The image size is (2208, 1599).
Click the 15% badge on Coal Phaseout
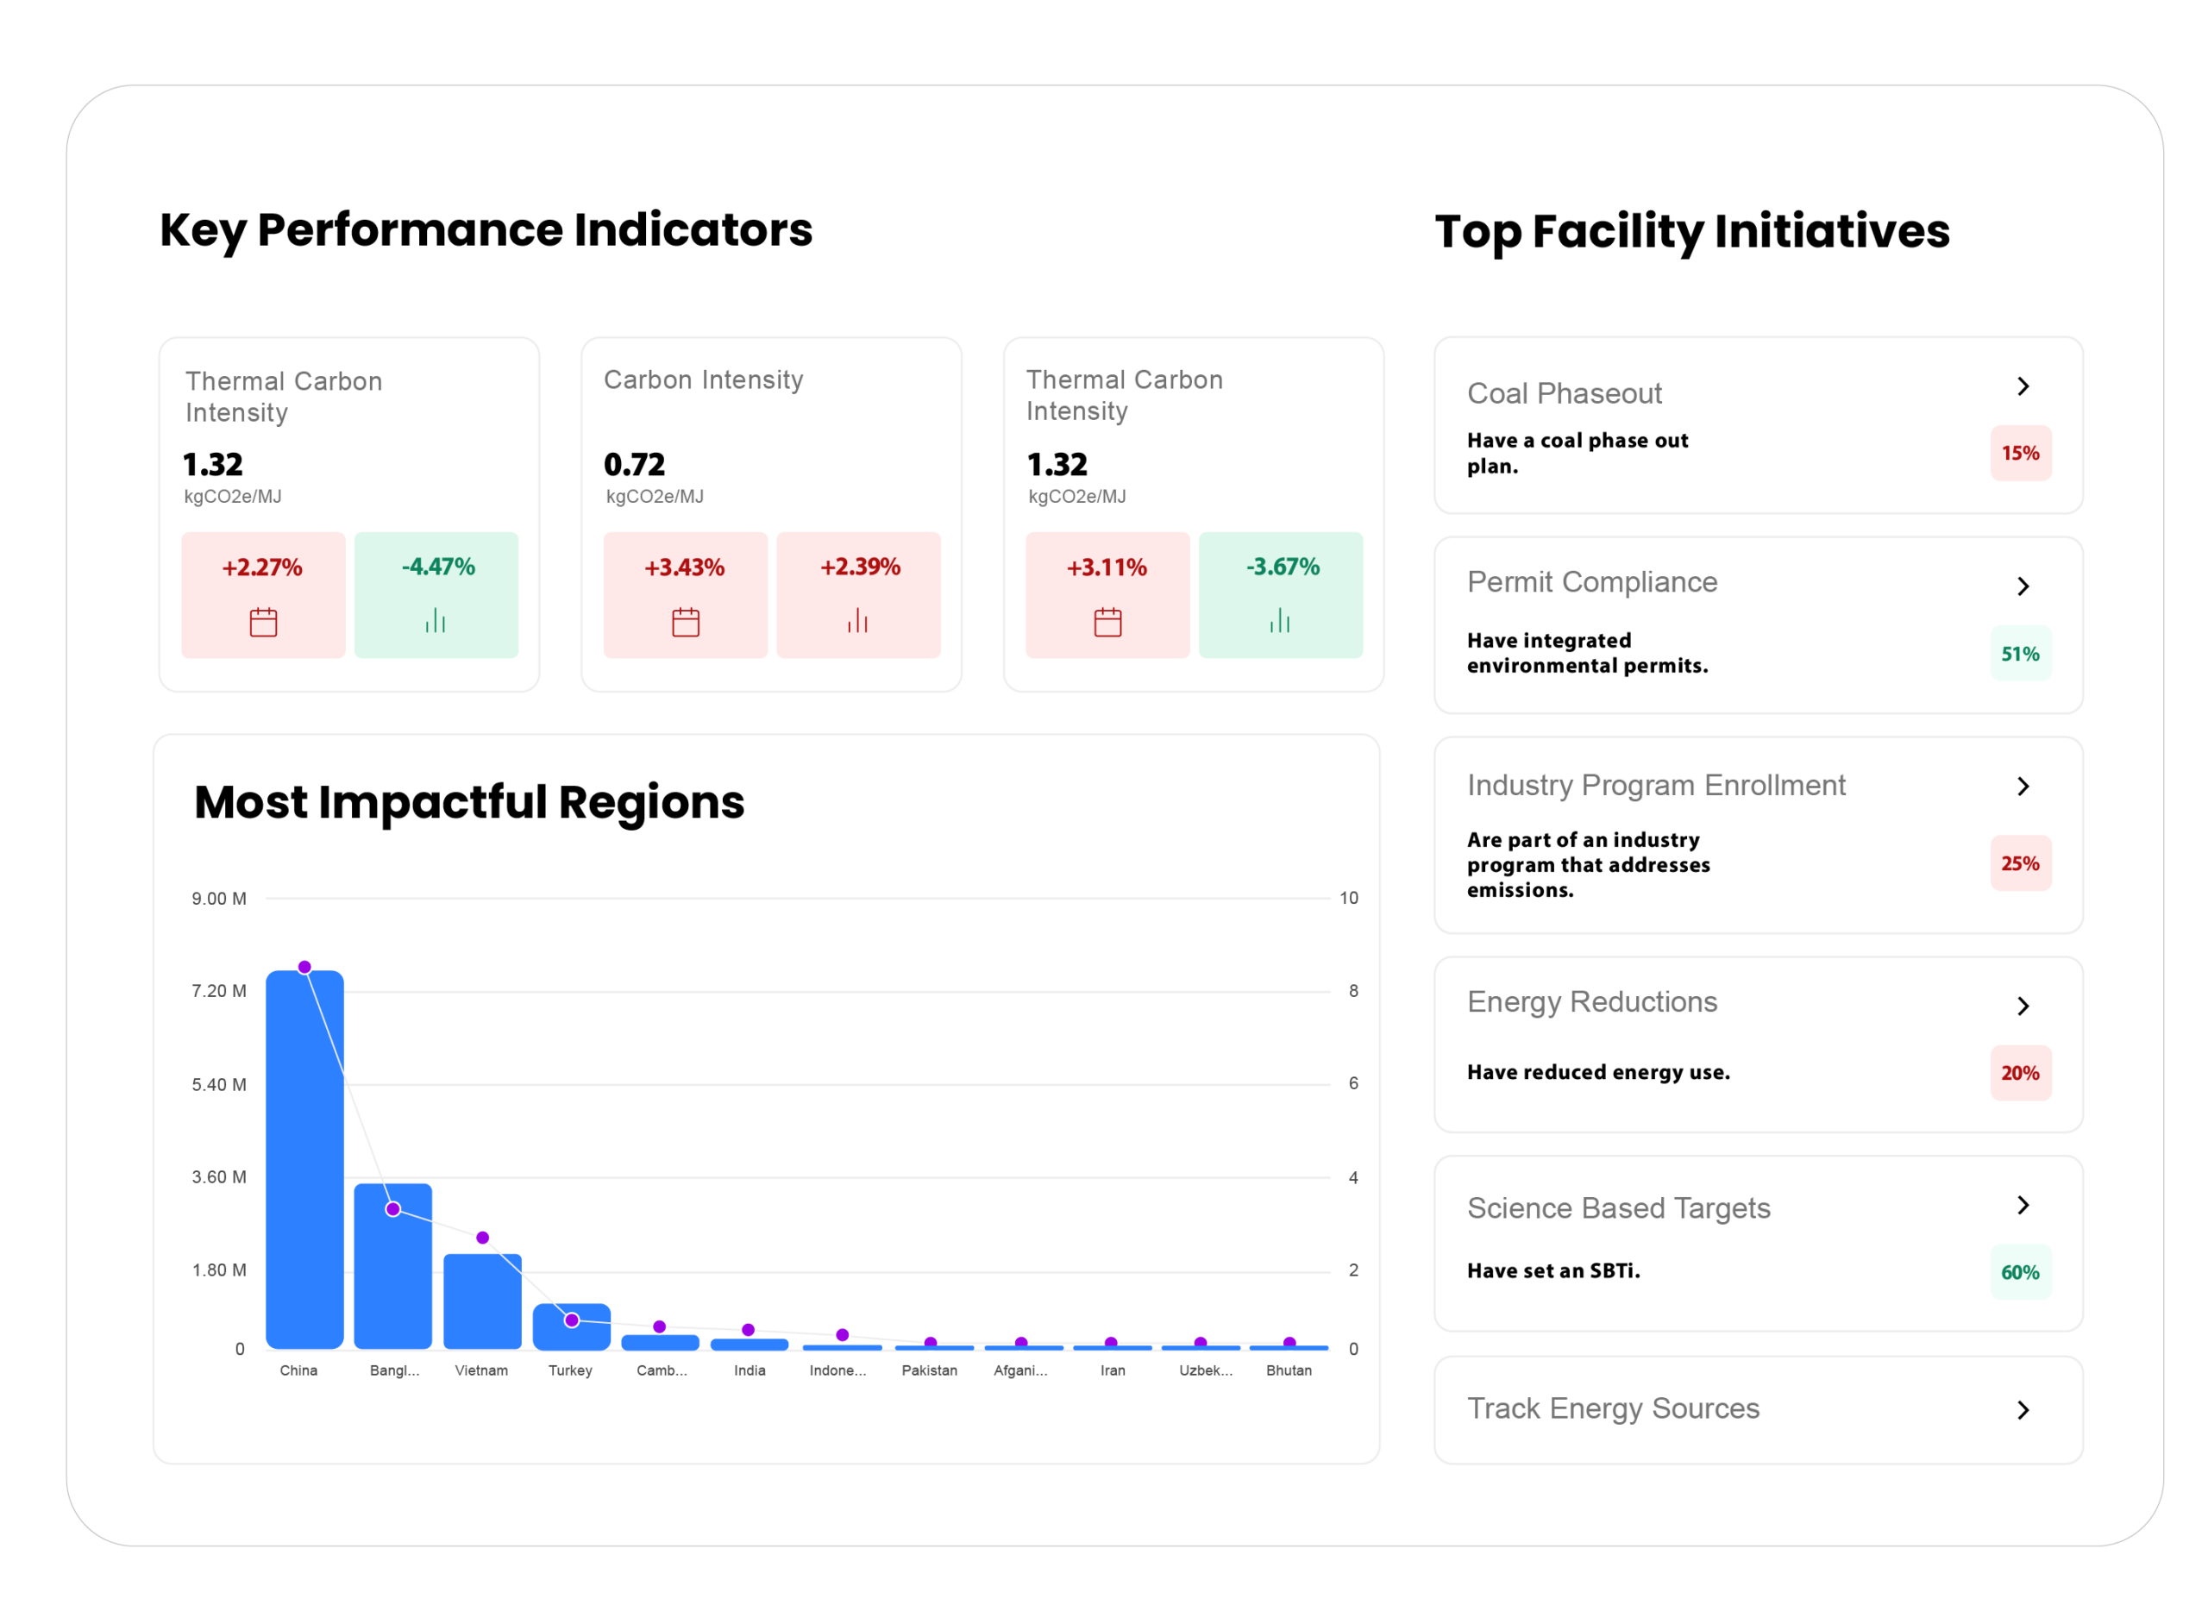(x=2021, y=454)
